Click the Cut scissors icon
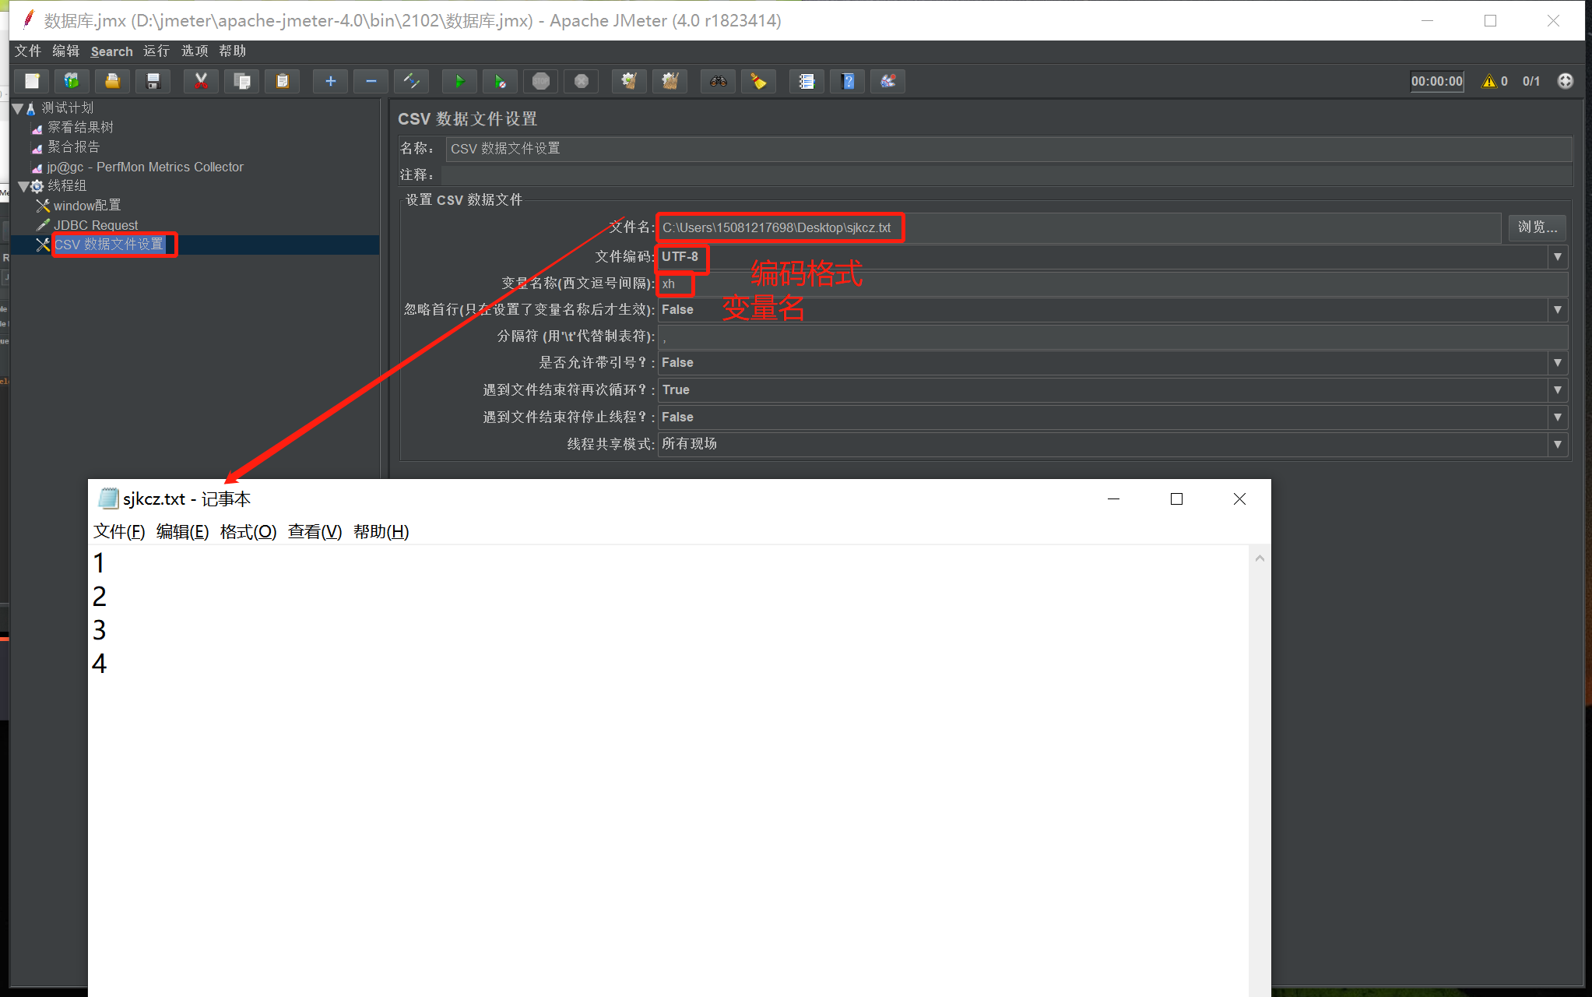Image resolution: width=1592 pixels, height=997 pixels. [x=201, y=81]
